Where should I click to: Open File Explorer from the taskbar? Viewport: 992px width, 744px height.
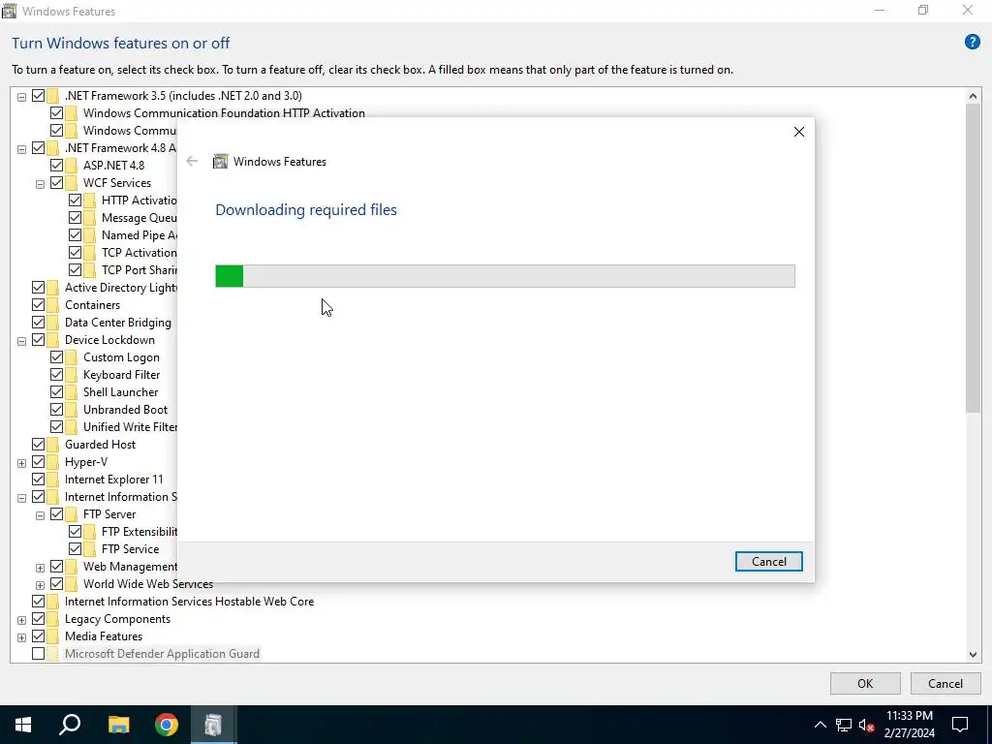tap(118, 725)
